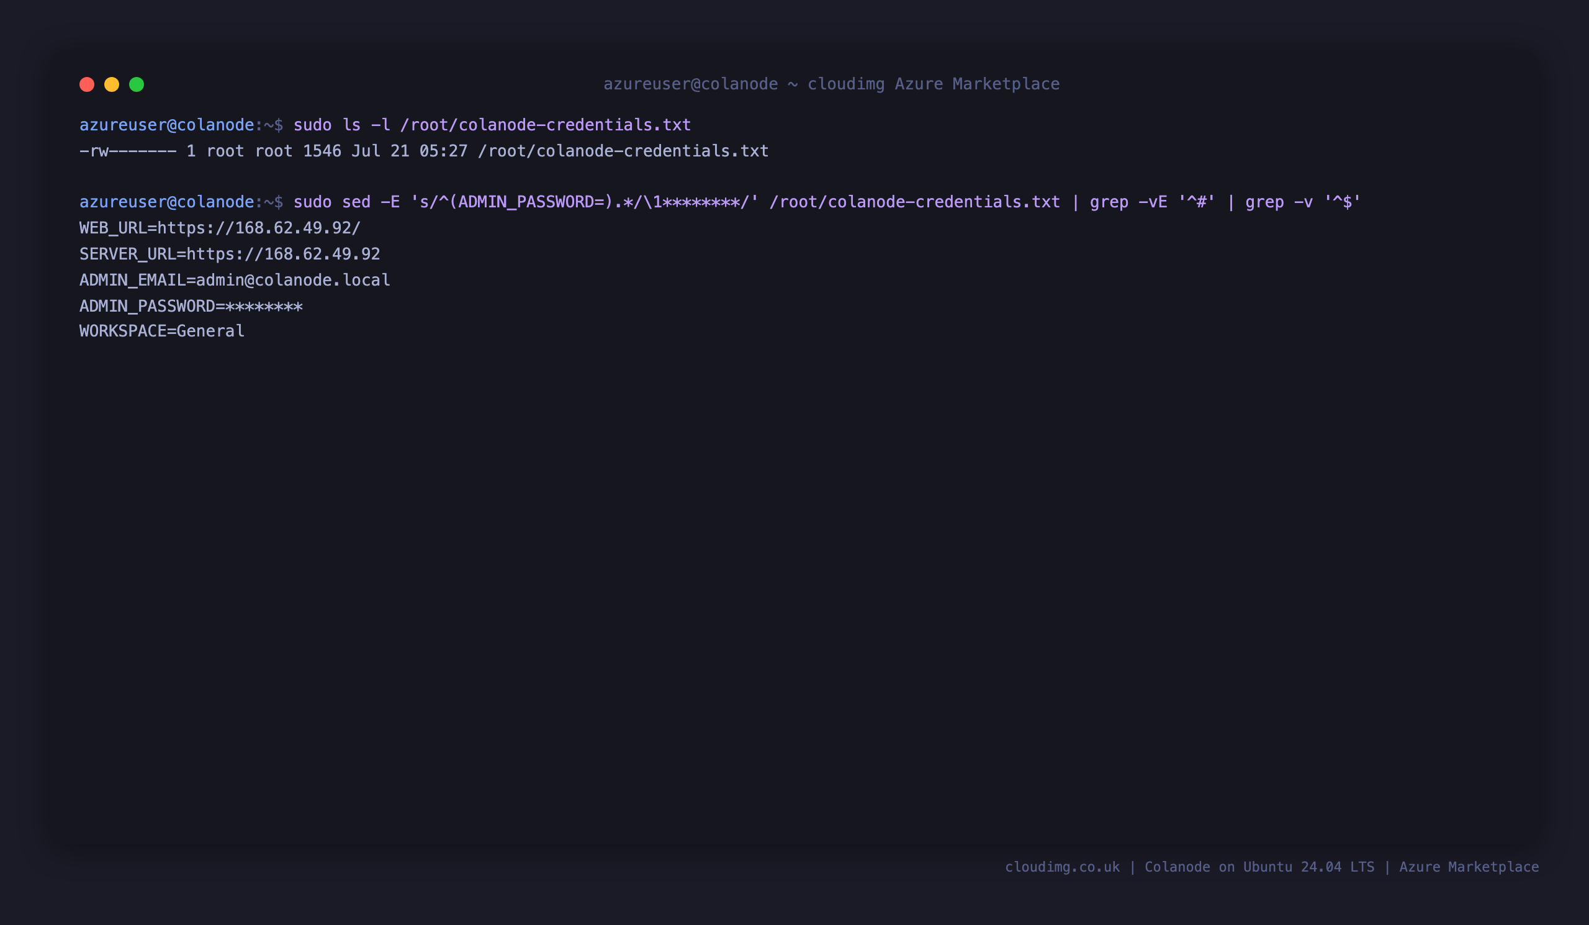Click the 'WEB_URL=https://168.62.49.92/' output line
The height and width of the screenshot is (925, 1589).
[220, 228]
